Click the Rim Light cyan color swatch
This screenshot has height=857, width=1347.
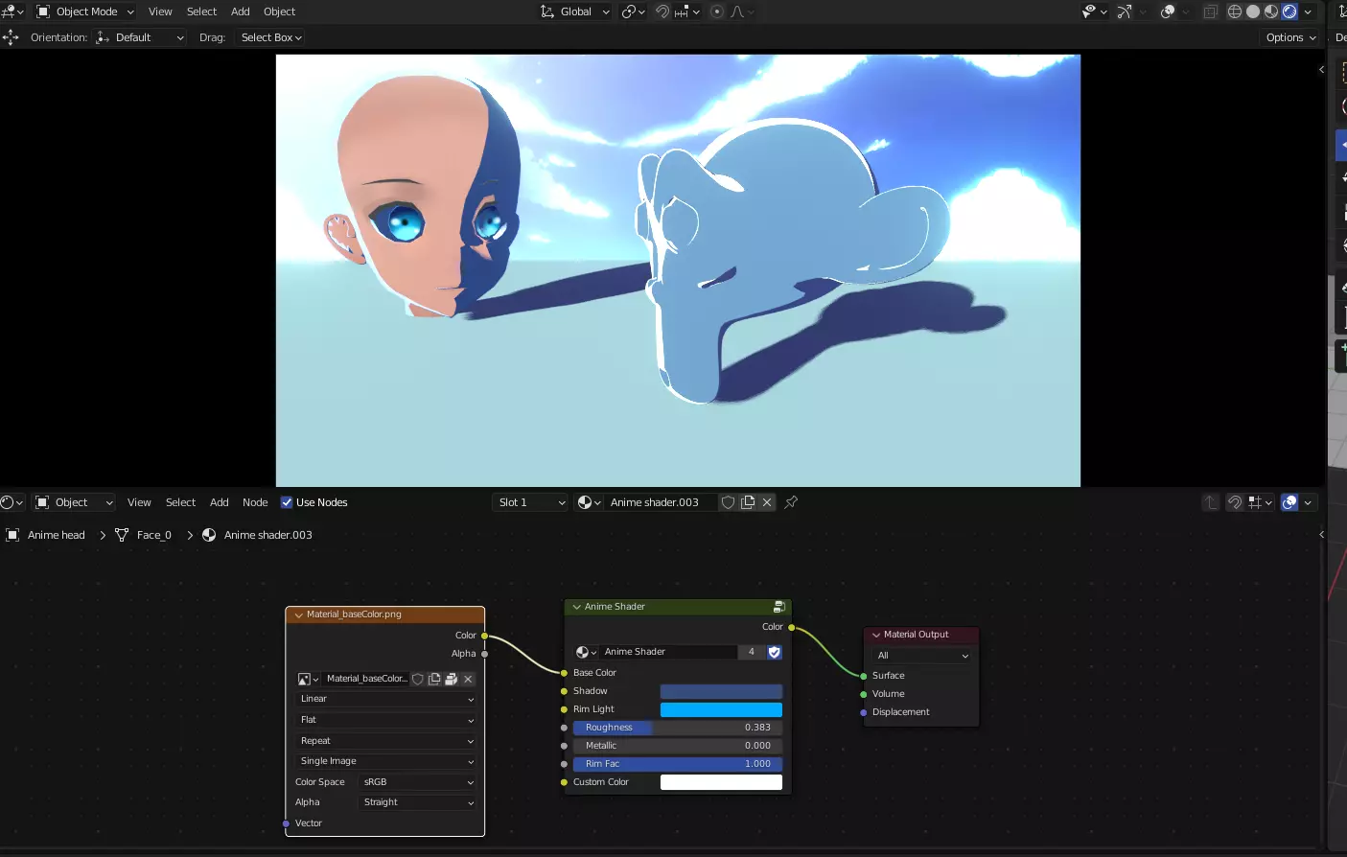pos(721,709)
